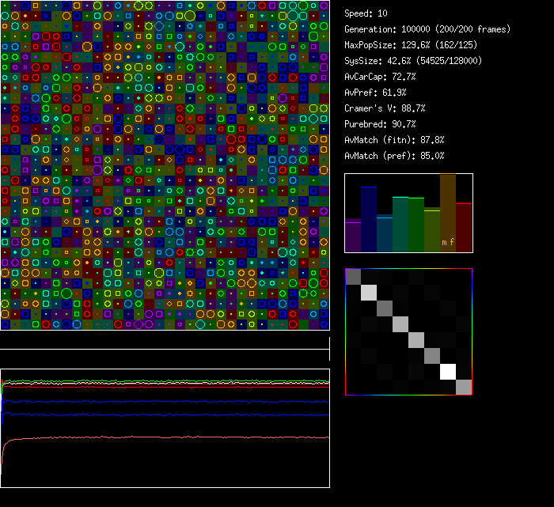Click the purple bar in the histogram

click(353, 236)
